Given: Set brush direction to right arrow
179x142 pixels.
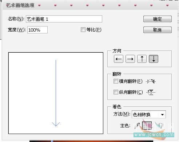Looking at the screenshot, I should coord(130,59).
